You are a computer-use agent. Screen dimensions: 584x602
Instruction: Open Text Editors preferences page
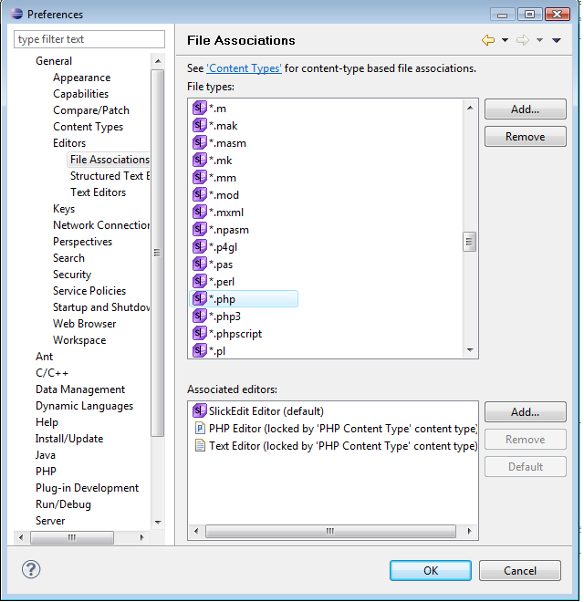point(98,192)
